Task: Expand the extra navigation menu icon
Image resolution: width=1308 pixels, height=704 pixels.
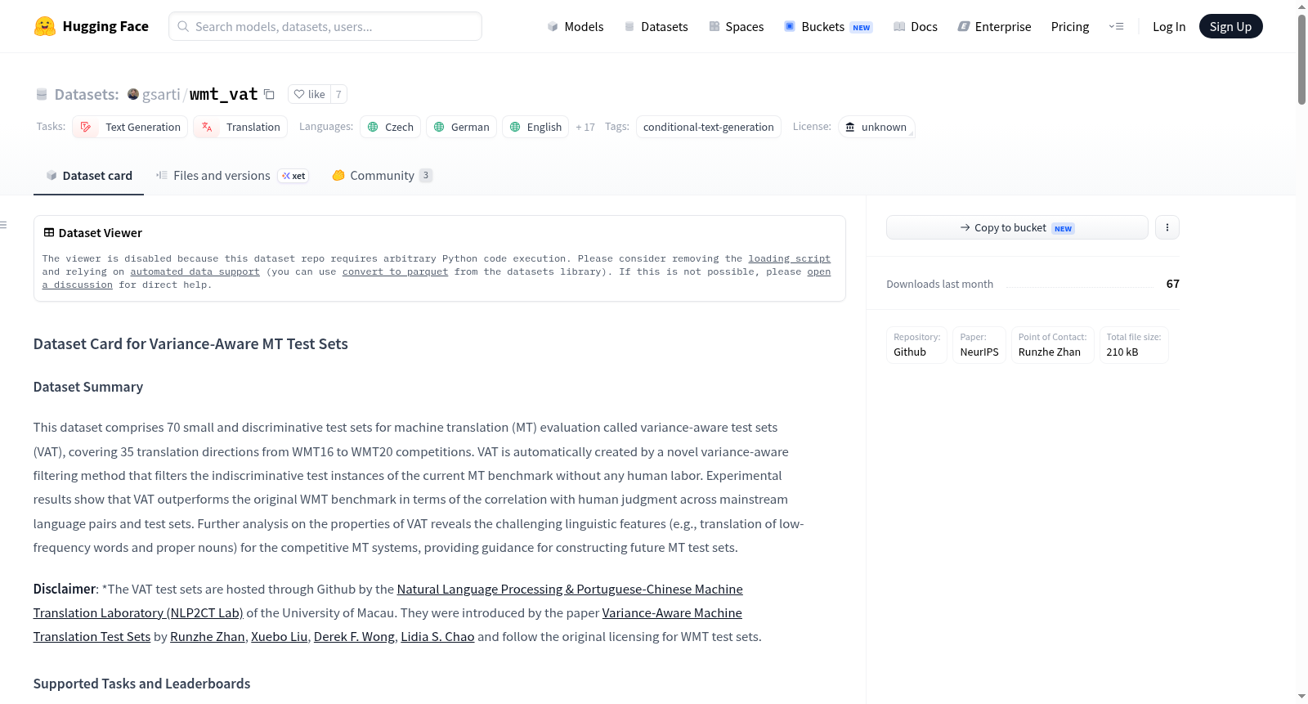Action: click(x=1116, y=26)
